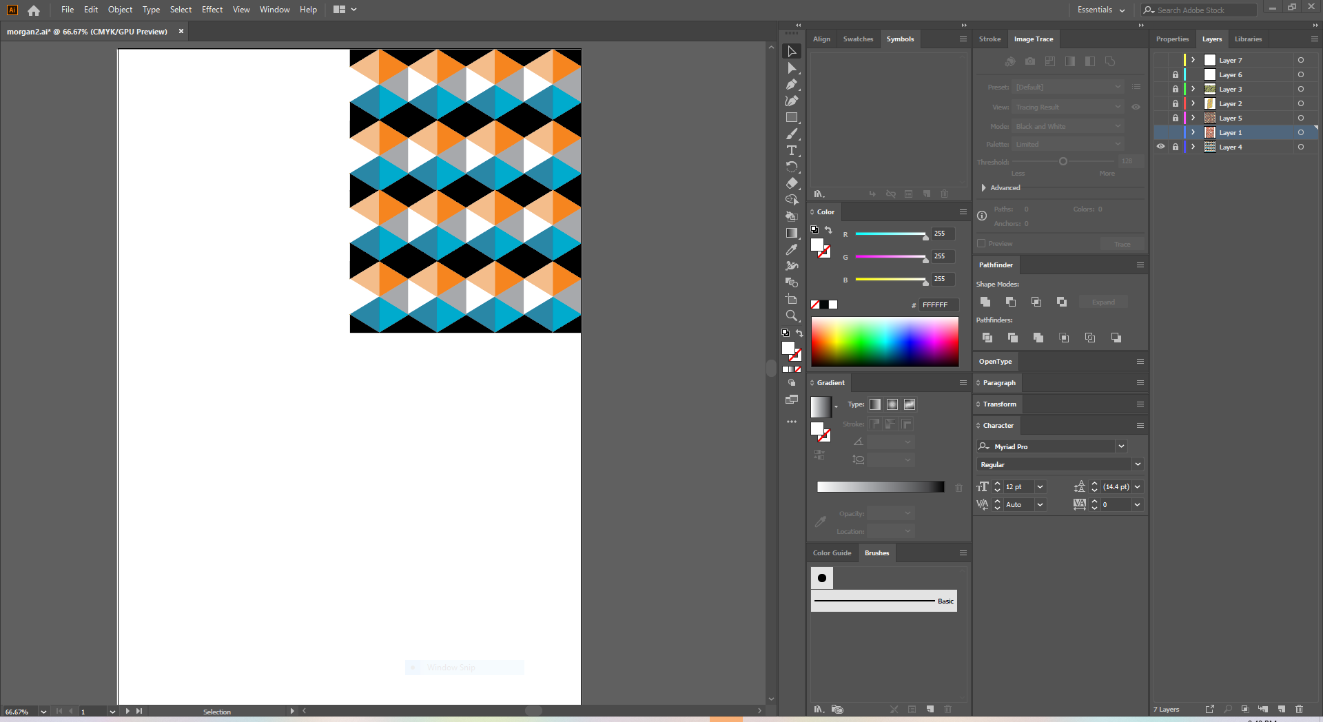Select the Rectangle tool
1323x722 pixels.
tap(792, 118)
